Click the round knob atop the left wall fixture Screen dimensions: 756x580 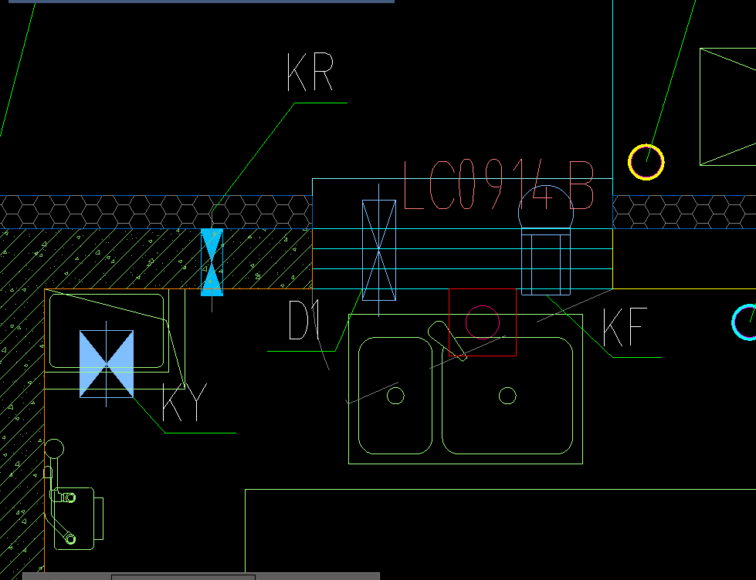tap(54, 448)
